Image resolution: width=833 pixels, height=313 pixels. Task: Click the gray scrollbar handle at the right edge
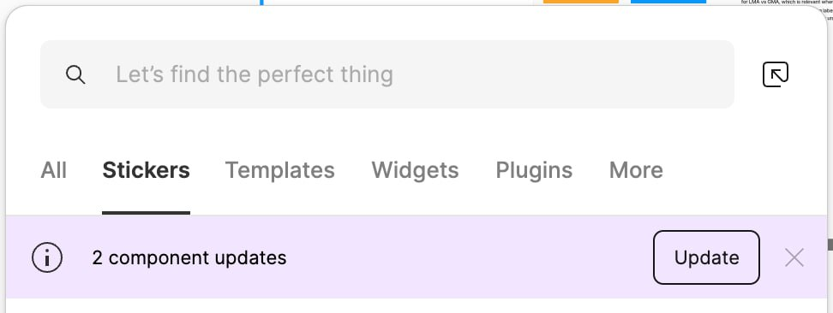point(830,245)
